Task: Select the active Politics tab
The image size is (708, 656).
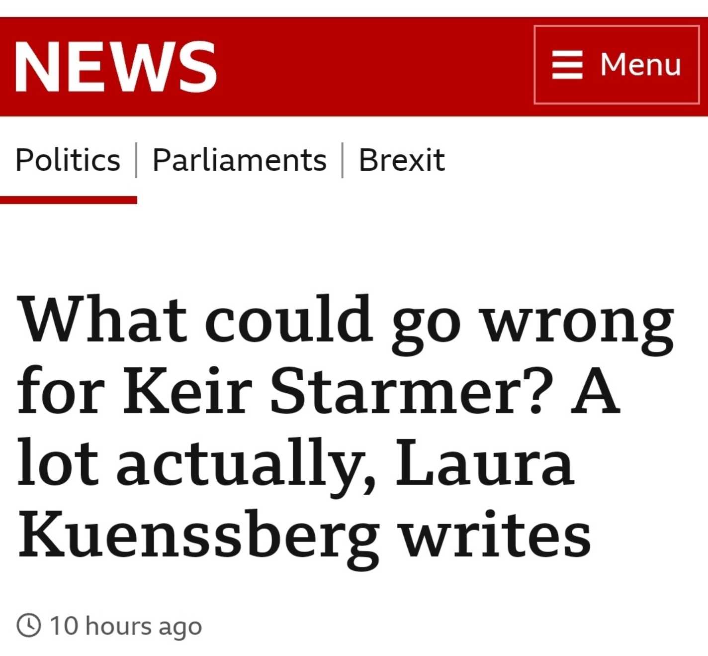Action: tap(68, 160)
